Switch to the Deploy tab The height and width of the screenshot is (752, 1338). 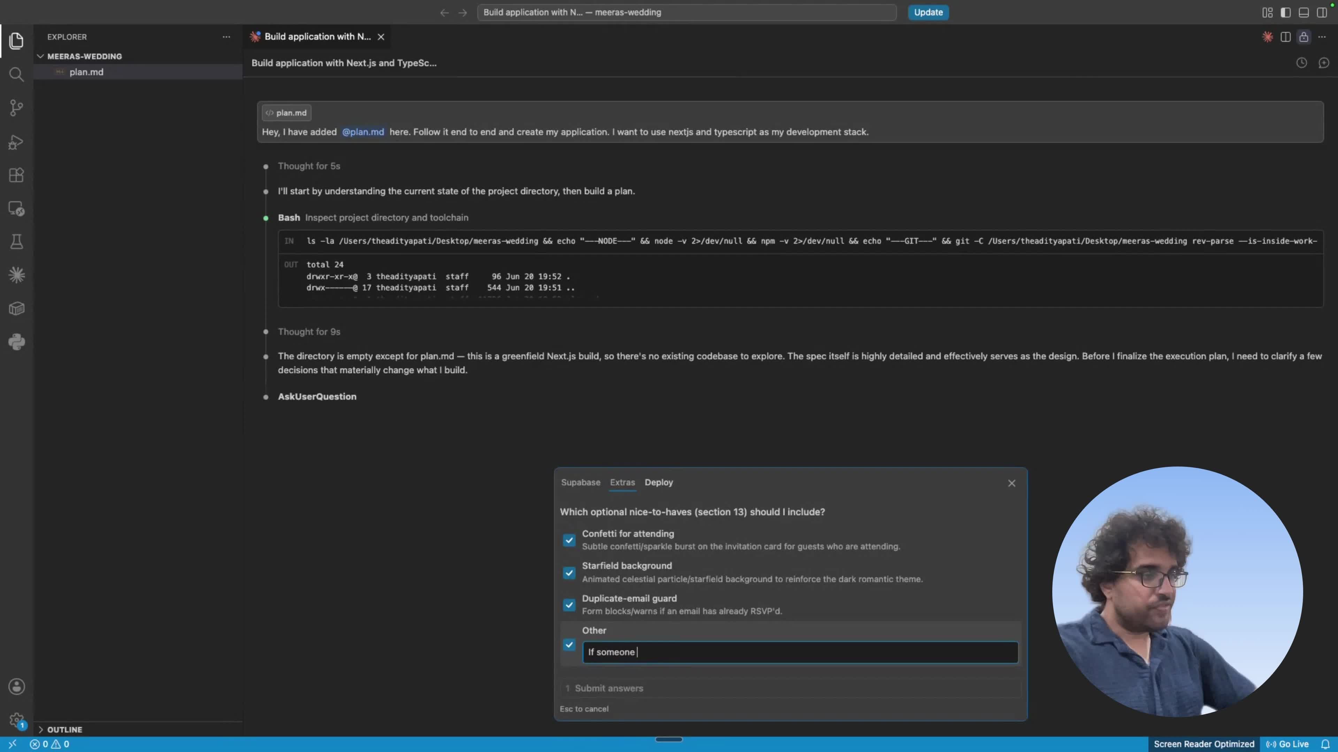(659, 483)
